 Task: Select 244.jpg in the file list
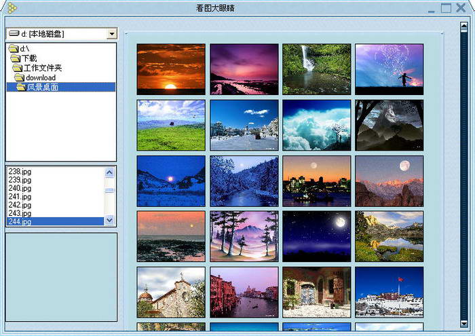click(20, 221)
